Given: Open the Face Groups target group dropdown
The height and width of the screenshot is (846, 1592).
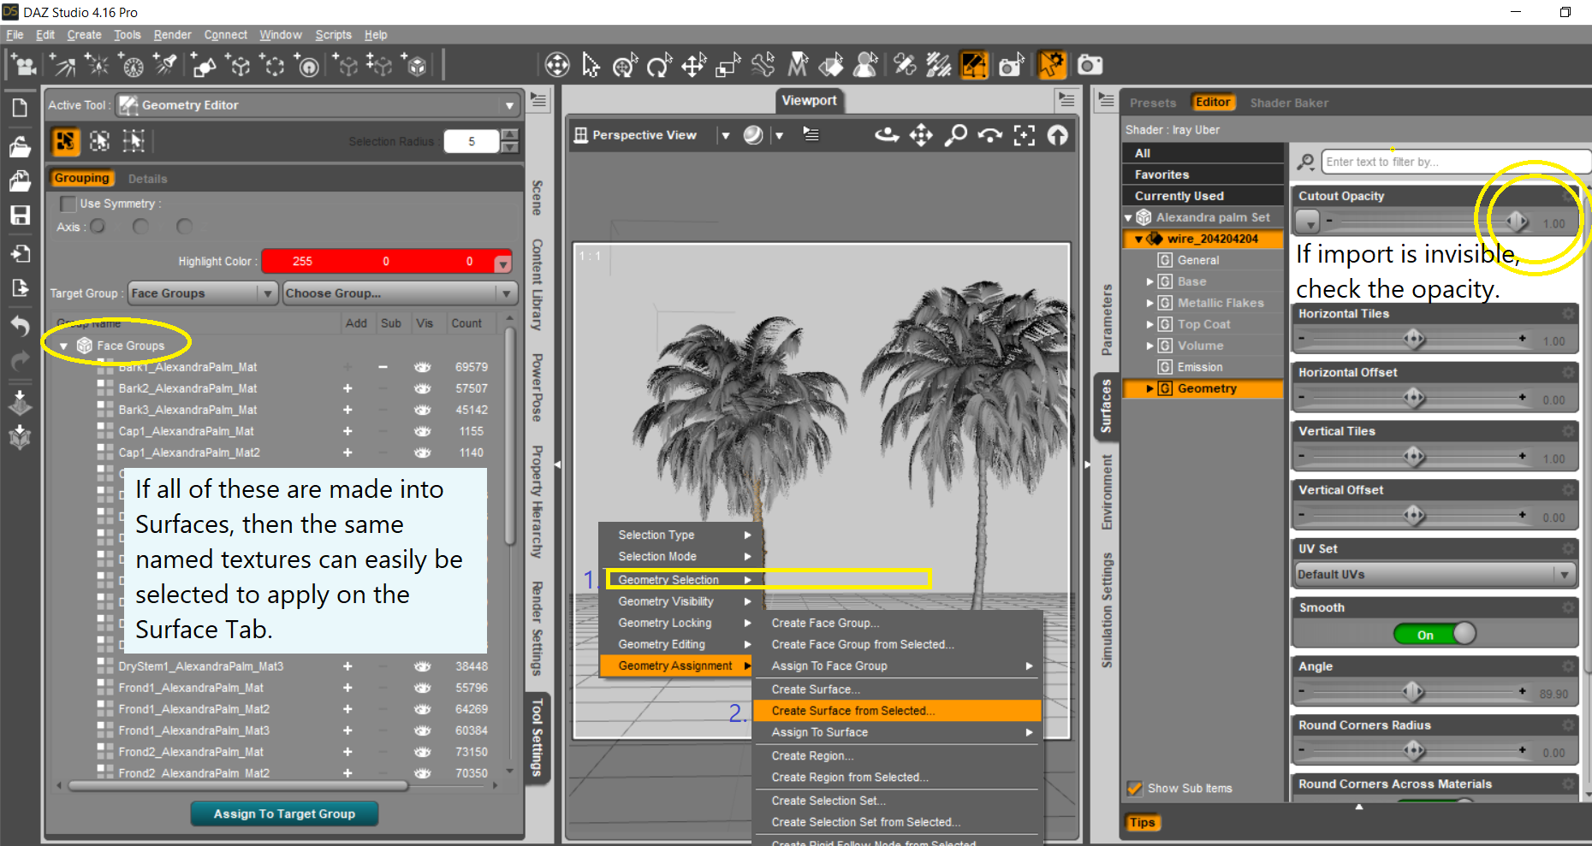Looking at the screenshot, I should pyautogui.click(x=204, y=293).
